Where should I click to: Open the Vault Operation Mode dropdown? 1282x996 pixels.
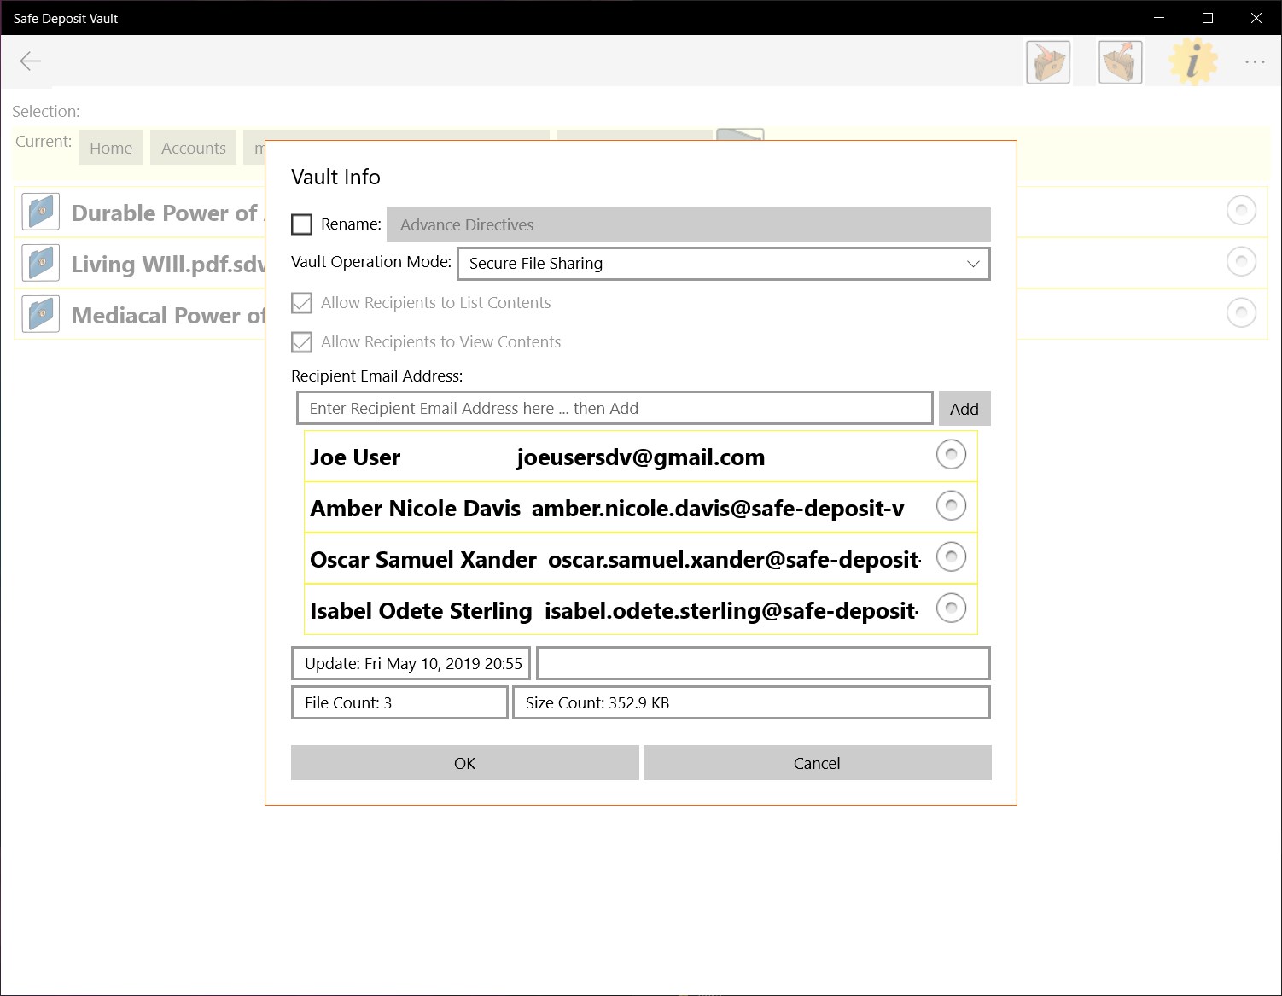tap(724, 264)
